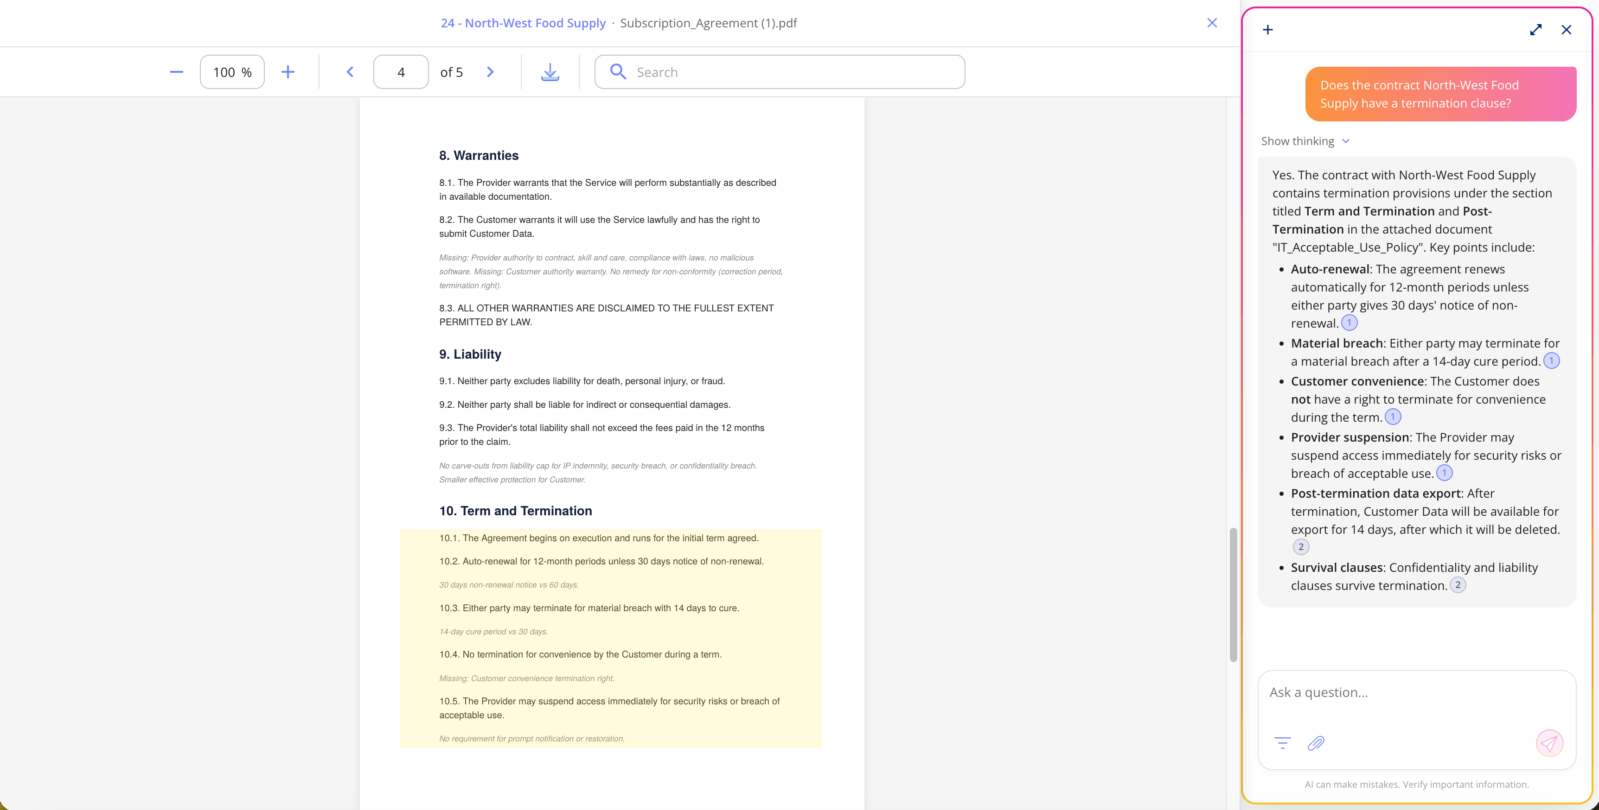1599x810 pixels.
Task: Open citation 2 after Post-termination data export
Action: point(1301,546)
